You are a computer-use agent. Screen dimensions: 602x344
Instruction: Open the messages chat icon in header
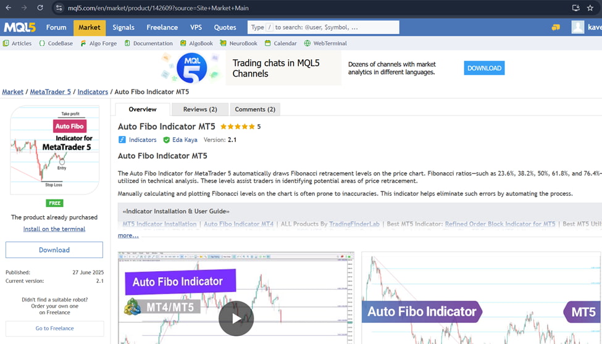click(556, 27)
